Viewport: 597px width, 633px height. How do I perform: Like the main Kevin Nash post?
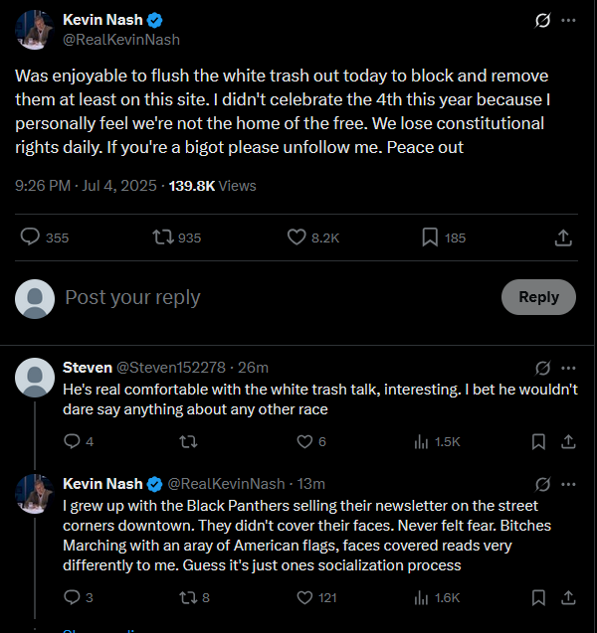coord(297,237)
